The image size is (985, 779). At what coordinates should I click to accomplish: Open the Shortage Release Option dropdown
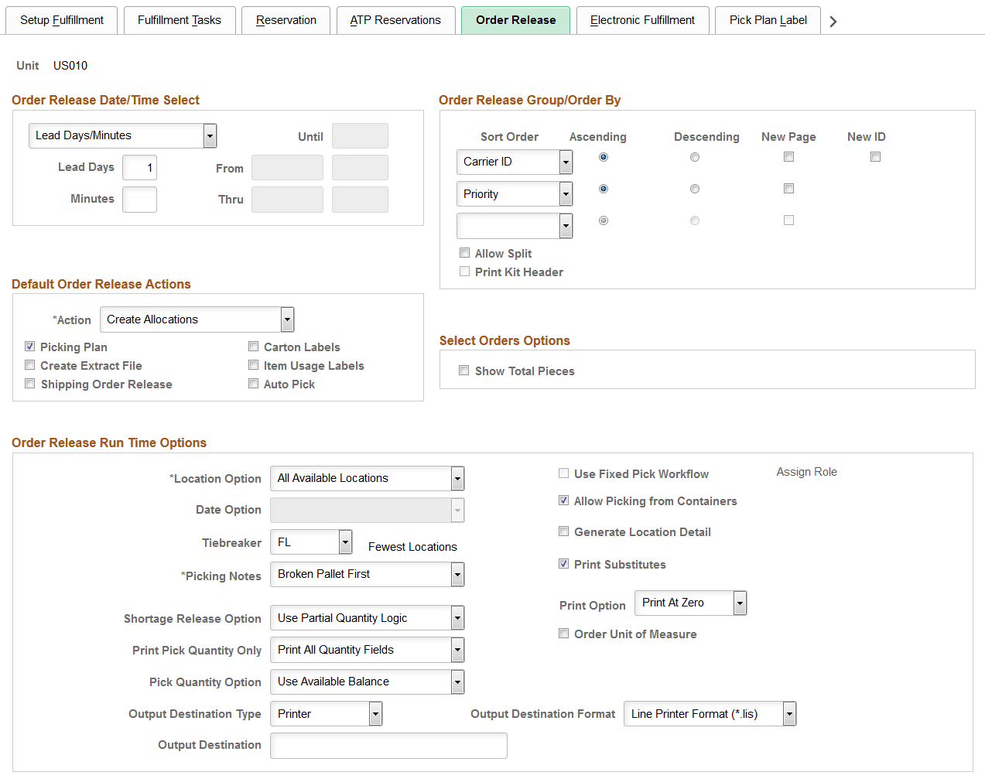click(x=457, y=617)
